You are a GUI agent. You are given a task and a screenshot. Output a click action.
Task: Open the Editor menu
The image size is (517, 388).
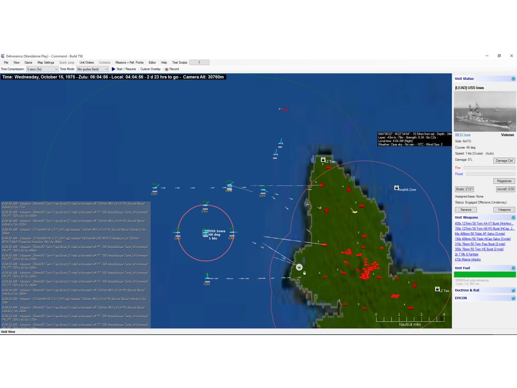coord(152,62)
